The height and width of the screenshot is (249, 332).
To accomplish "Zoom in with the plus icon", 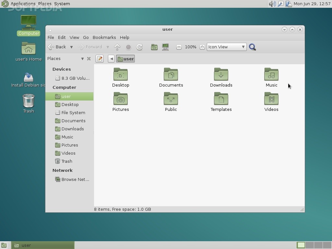I will point(202,47).
